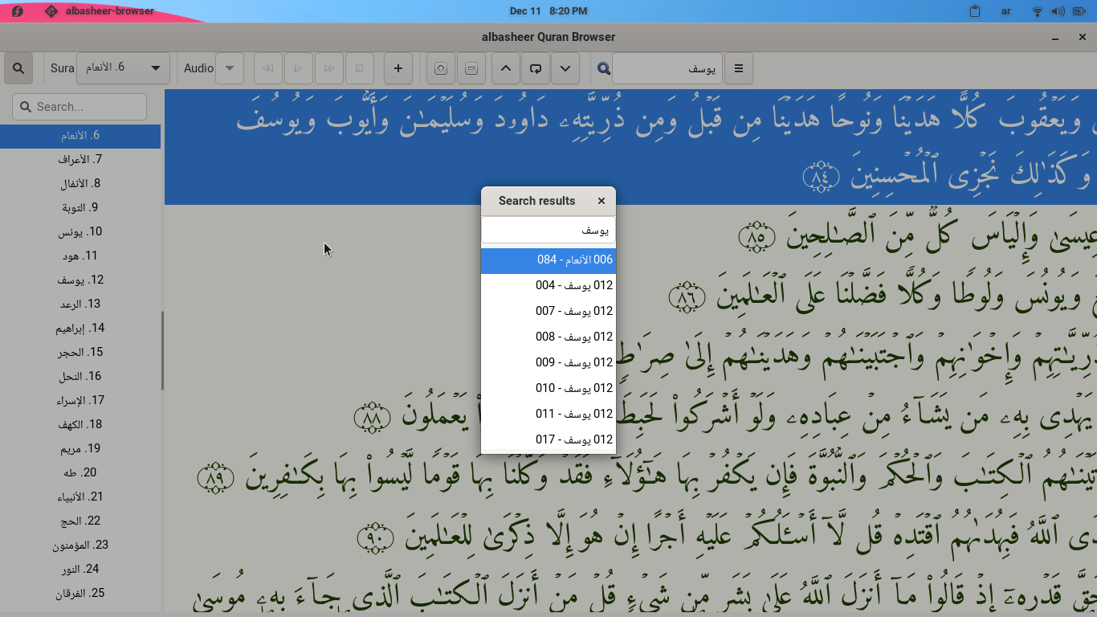Open the Wi-Fi network tray icon

[1038, 11]
